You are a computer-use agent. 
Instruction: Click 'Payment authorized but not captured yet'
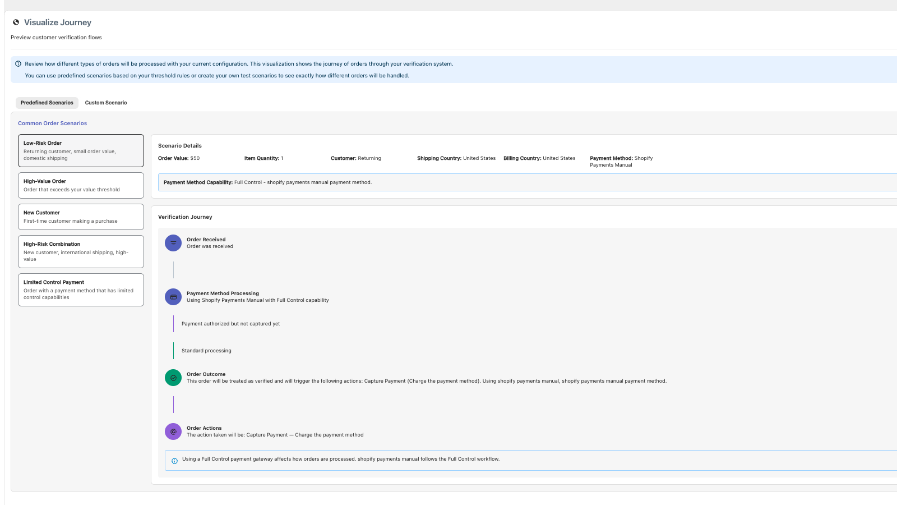(x=231, y=324)
